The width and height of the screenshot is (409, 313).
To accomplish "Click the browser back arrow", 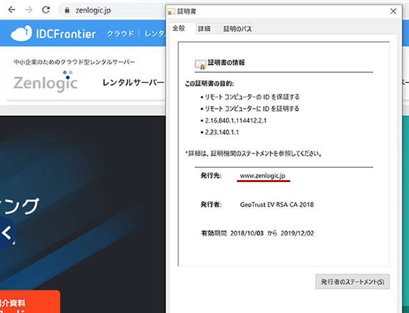I will click(x=11, y=10).
